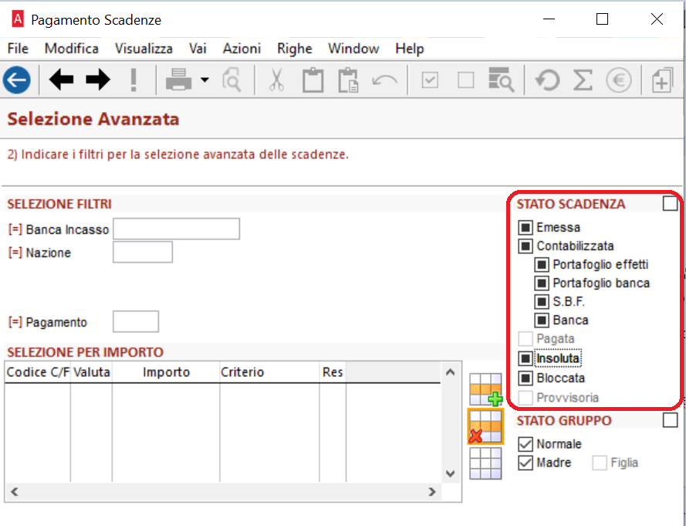This screenshot has width=686, height=526.
Task: Open the Modifica menu
Action: [72, 48]
